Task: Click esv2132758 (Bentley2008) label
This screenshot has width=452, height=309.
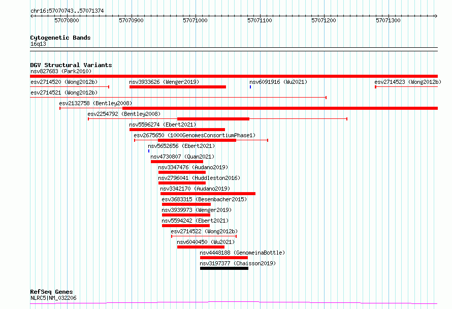Action: [x=95, y=103]
